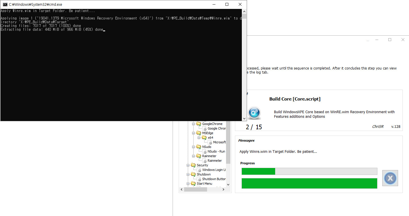
Task: Collapse the NSudo tree node
Action: click(194, 147)
